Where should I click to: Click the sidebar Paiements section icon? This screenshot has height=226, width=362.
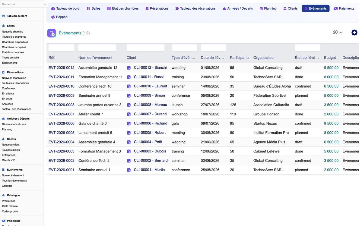pyautogui.click(x=4, y=221)
